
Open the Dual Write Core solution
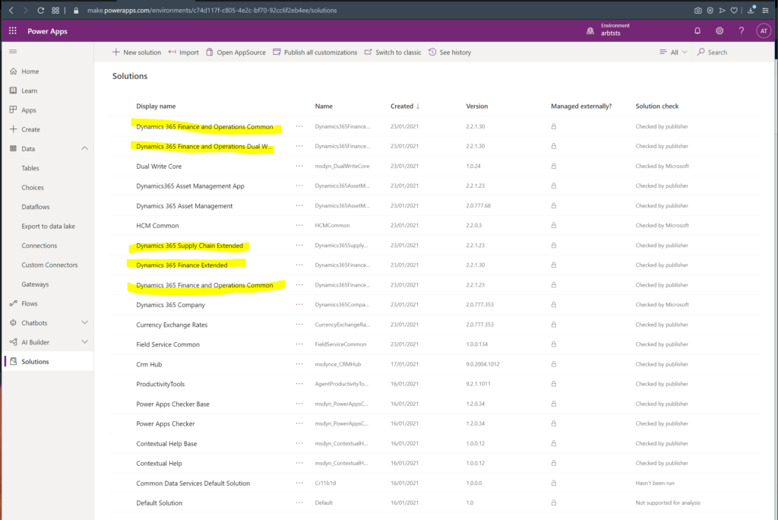tap(159, 166)
